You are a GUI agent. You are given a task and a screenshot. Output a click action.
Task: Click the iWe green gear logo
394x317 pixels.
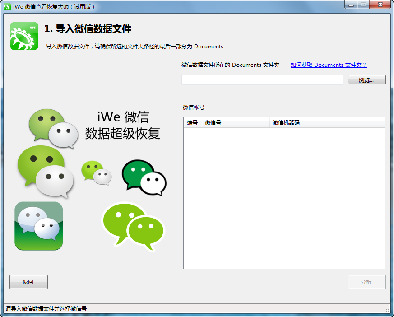[x=24, y=36]
